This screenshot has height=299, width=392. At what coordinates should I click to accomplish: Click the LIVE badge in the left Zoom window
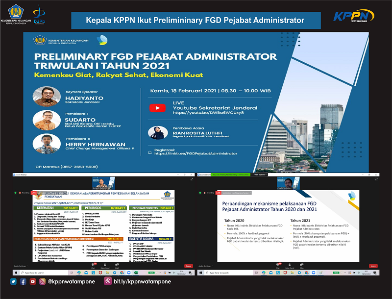click(x=33, y=193)
